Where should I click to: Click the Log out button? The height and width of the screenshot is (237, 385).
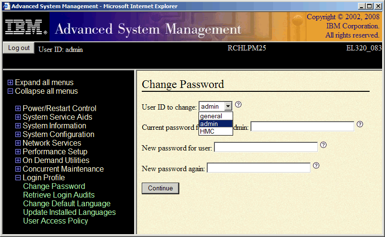point(19,48)
